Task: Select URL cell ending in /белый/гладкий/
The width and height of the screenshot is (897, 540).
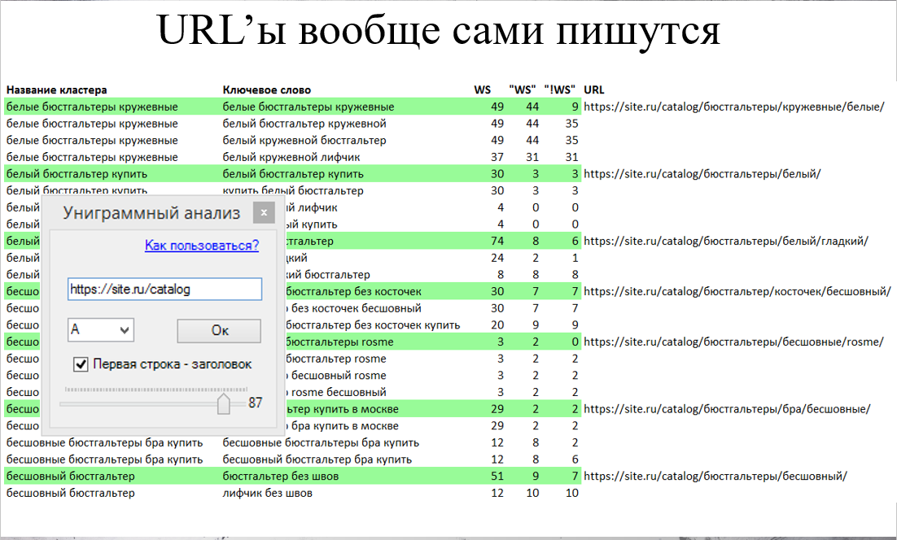Action: pyautogui.click(x=726, y=241)
